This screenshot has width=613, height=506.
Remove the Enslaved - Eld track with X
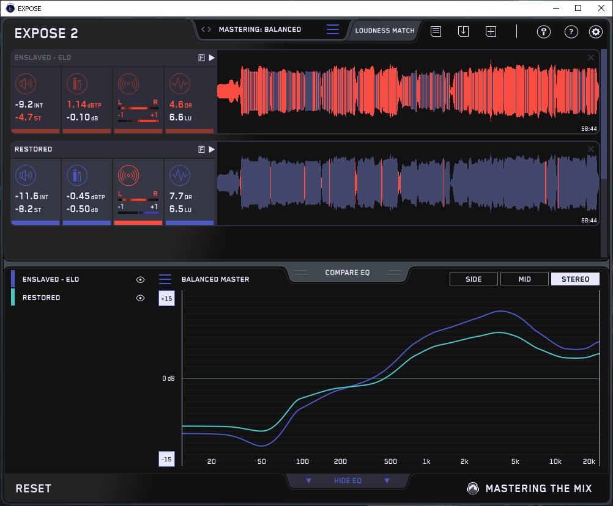591,57
